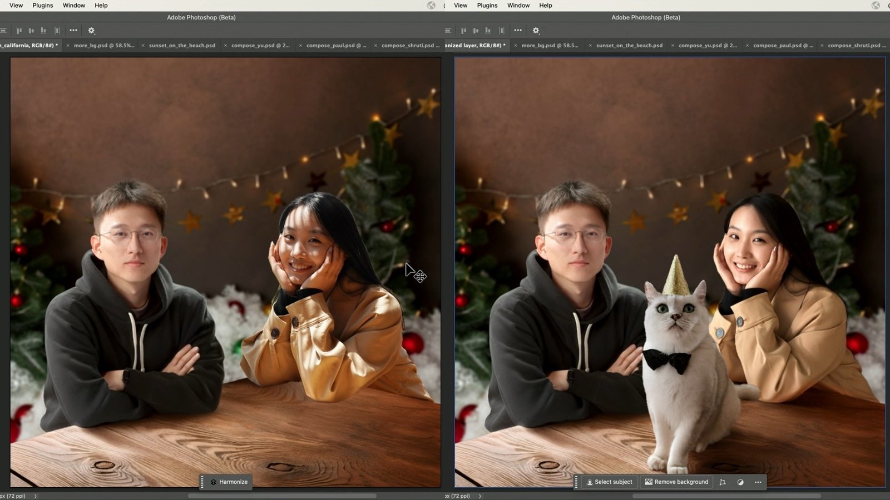Open Window menu in left window
The width and height of the screenshot is (890, 500).
tap(74, 6)
